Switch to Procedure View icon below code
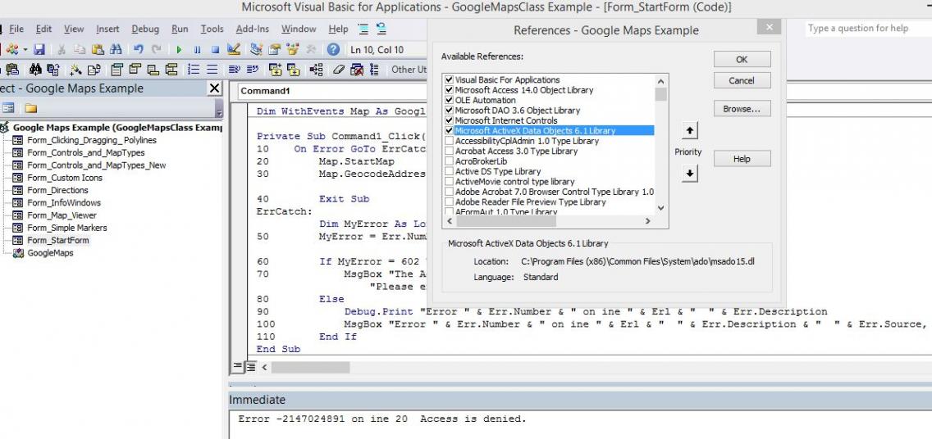The height and width of the screenshot is (439, 932). [x=239, y=367]
